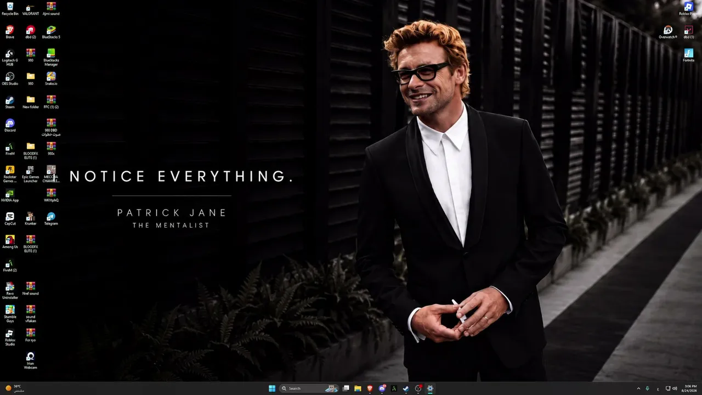Select the BlueStacks Manager shortcut
This screenshot has height=395, width=702.
tap(51, 58)
